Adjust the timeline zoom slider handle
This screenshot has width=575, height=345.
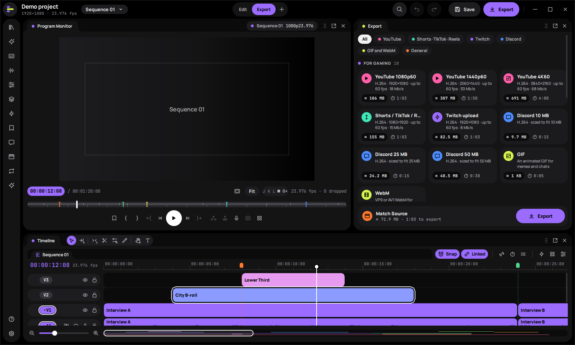pyautogui.click(x=55, y=333)
